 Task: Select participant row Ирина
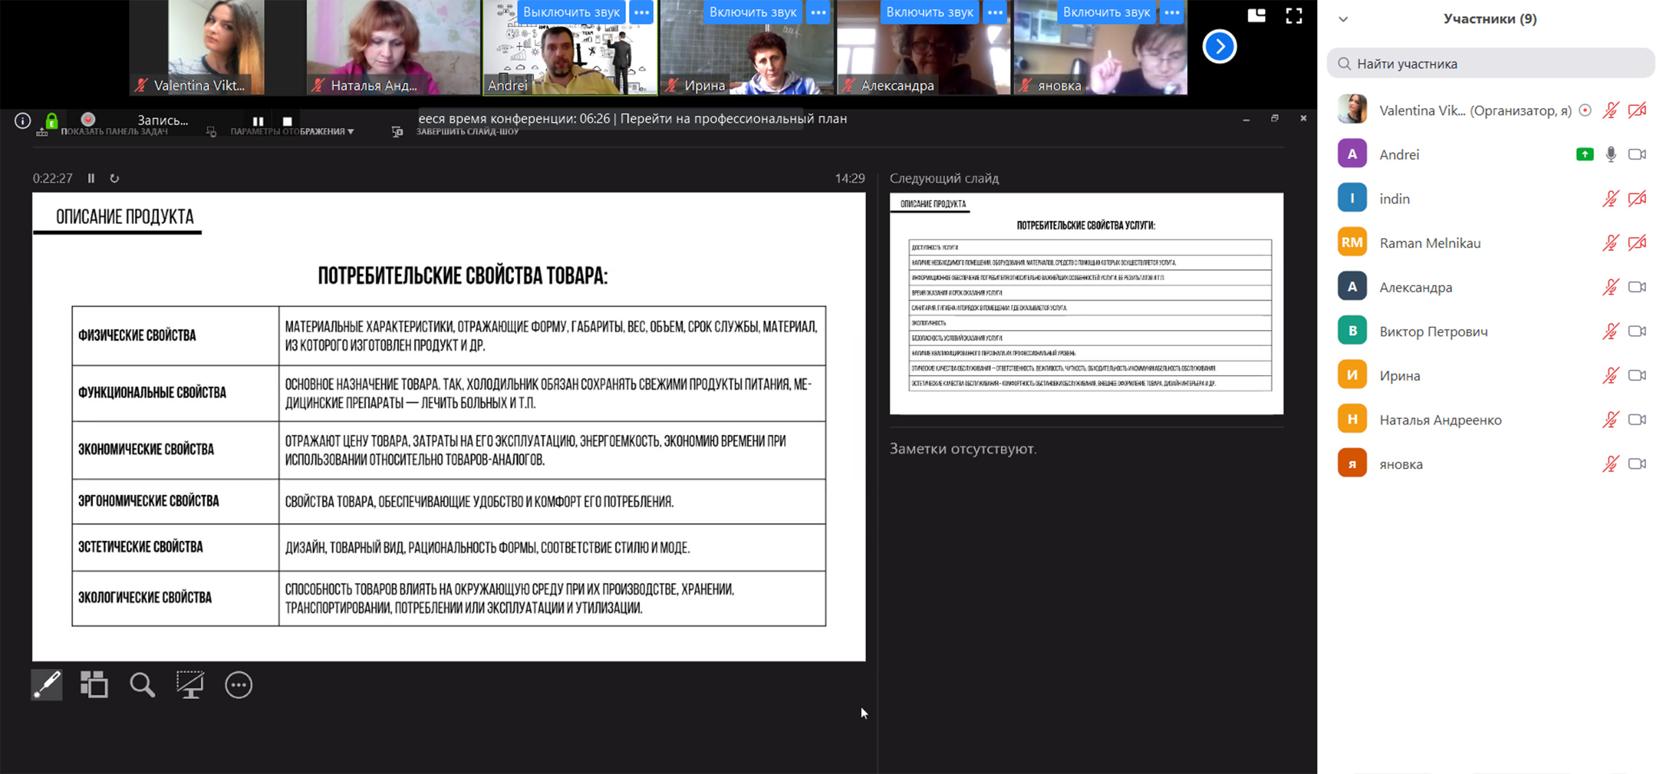tap(1491, 376)
